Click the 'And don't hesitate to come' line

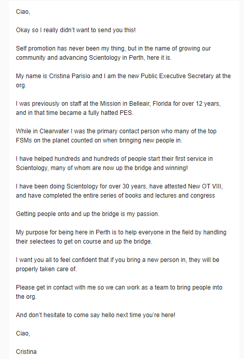pos(96,315)
